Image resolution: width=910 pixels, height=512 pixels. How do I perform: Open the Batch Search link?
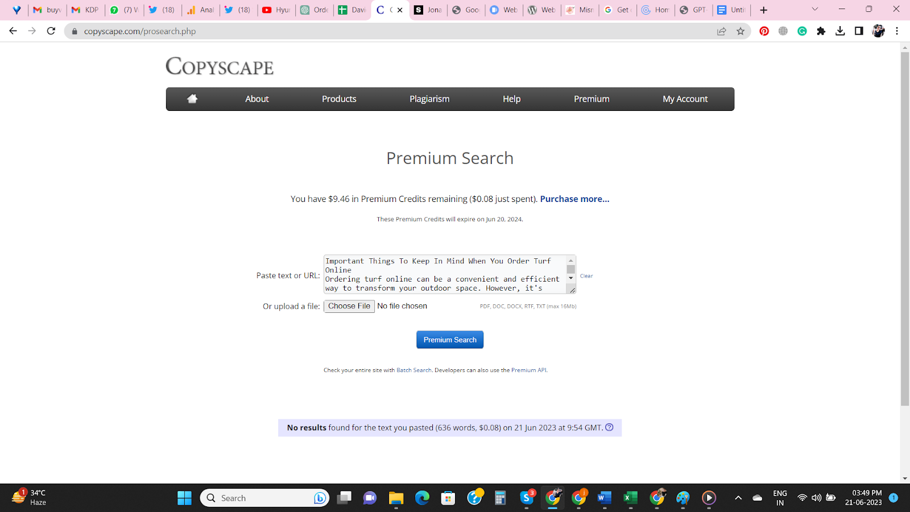pyautogui.click(x=414, y=370)
